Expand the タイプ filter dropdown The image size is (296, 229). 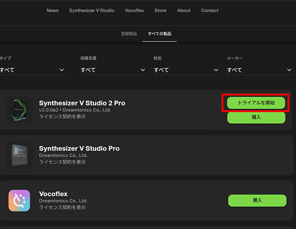click(x=32, y=70)
